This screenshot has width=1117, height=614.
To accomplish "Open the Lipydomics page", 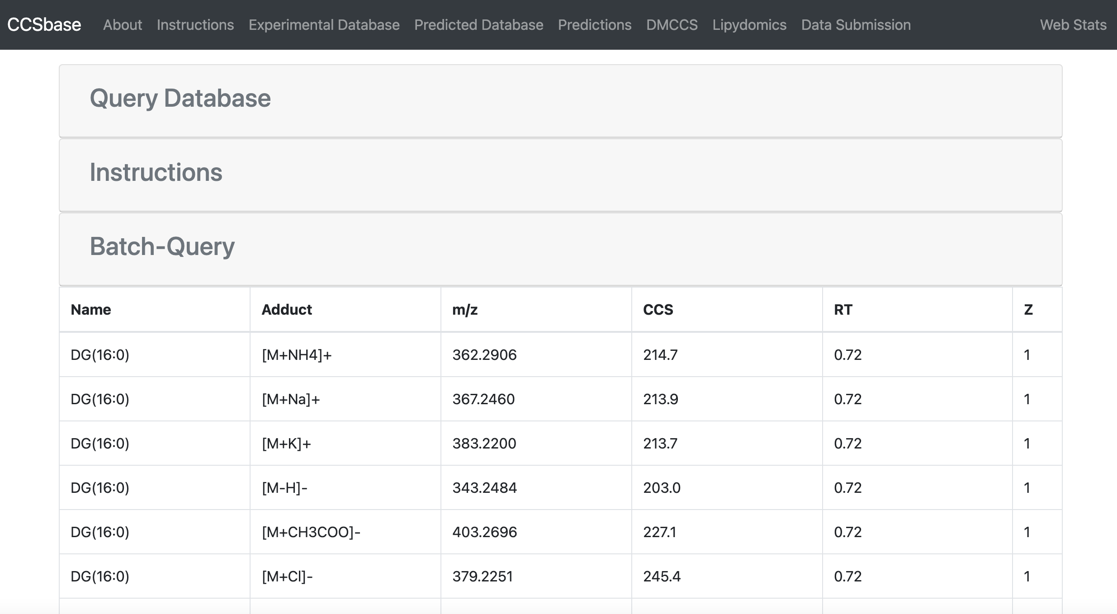I will 750,25.
